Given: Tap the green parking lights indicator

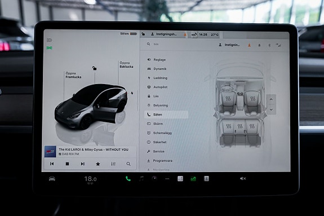Looking at the screenshot, I should (x=50, y=48).
